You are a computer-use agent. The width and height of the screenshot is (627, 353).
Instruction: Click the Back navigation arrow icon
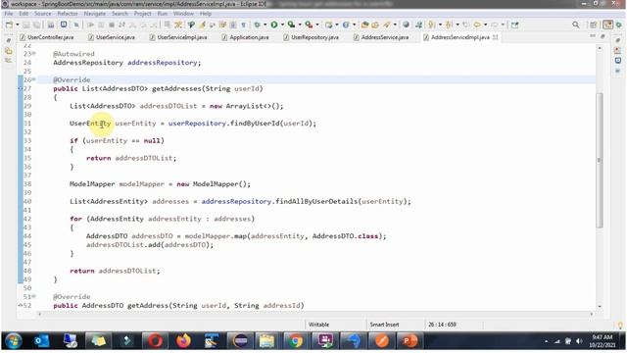tap(477, 25)
